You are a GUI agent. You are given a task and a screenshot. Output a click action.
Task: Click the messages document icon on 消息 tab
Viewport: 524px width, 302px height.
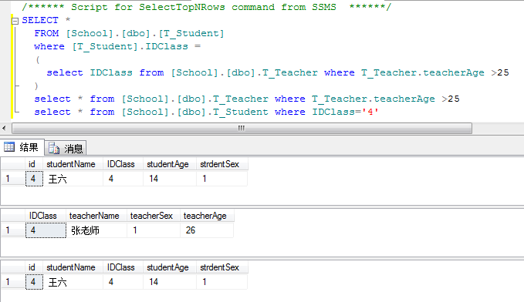(54, 148)
